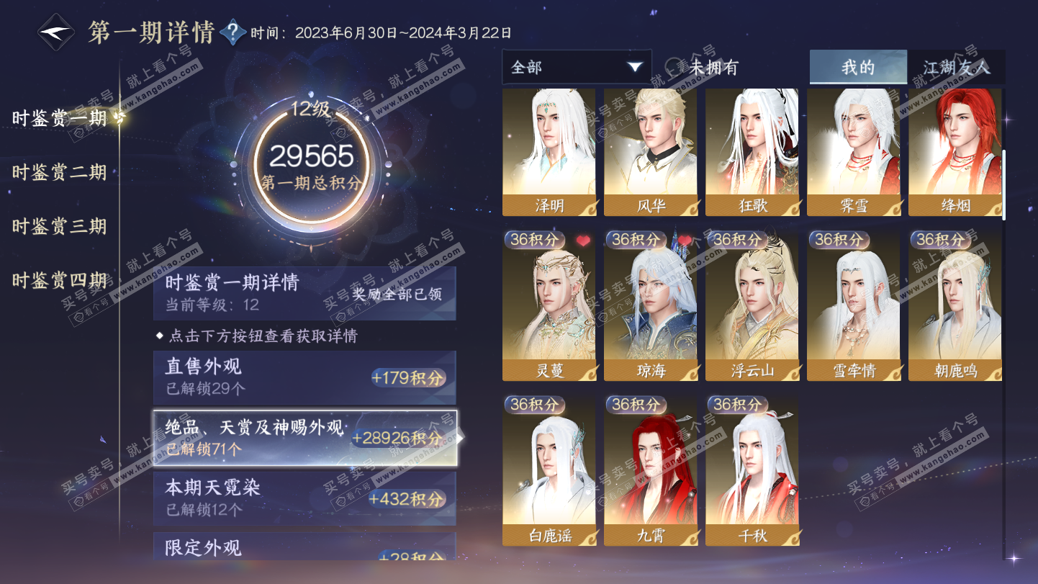Click the back arrow icon beside 第一期详情

point(56,32)
